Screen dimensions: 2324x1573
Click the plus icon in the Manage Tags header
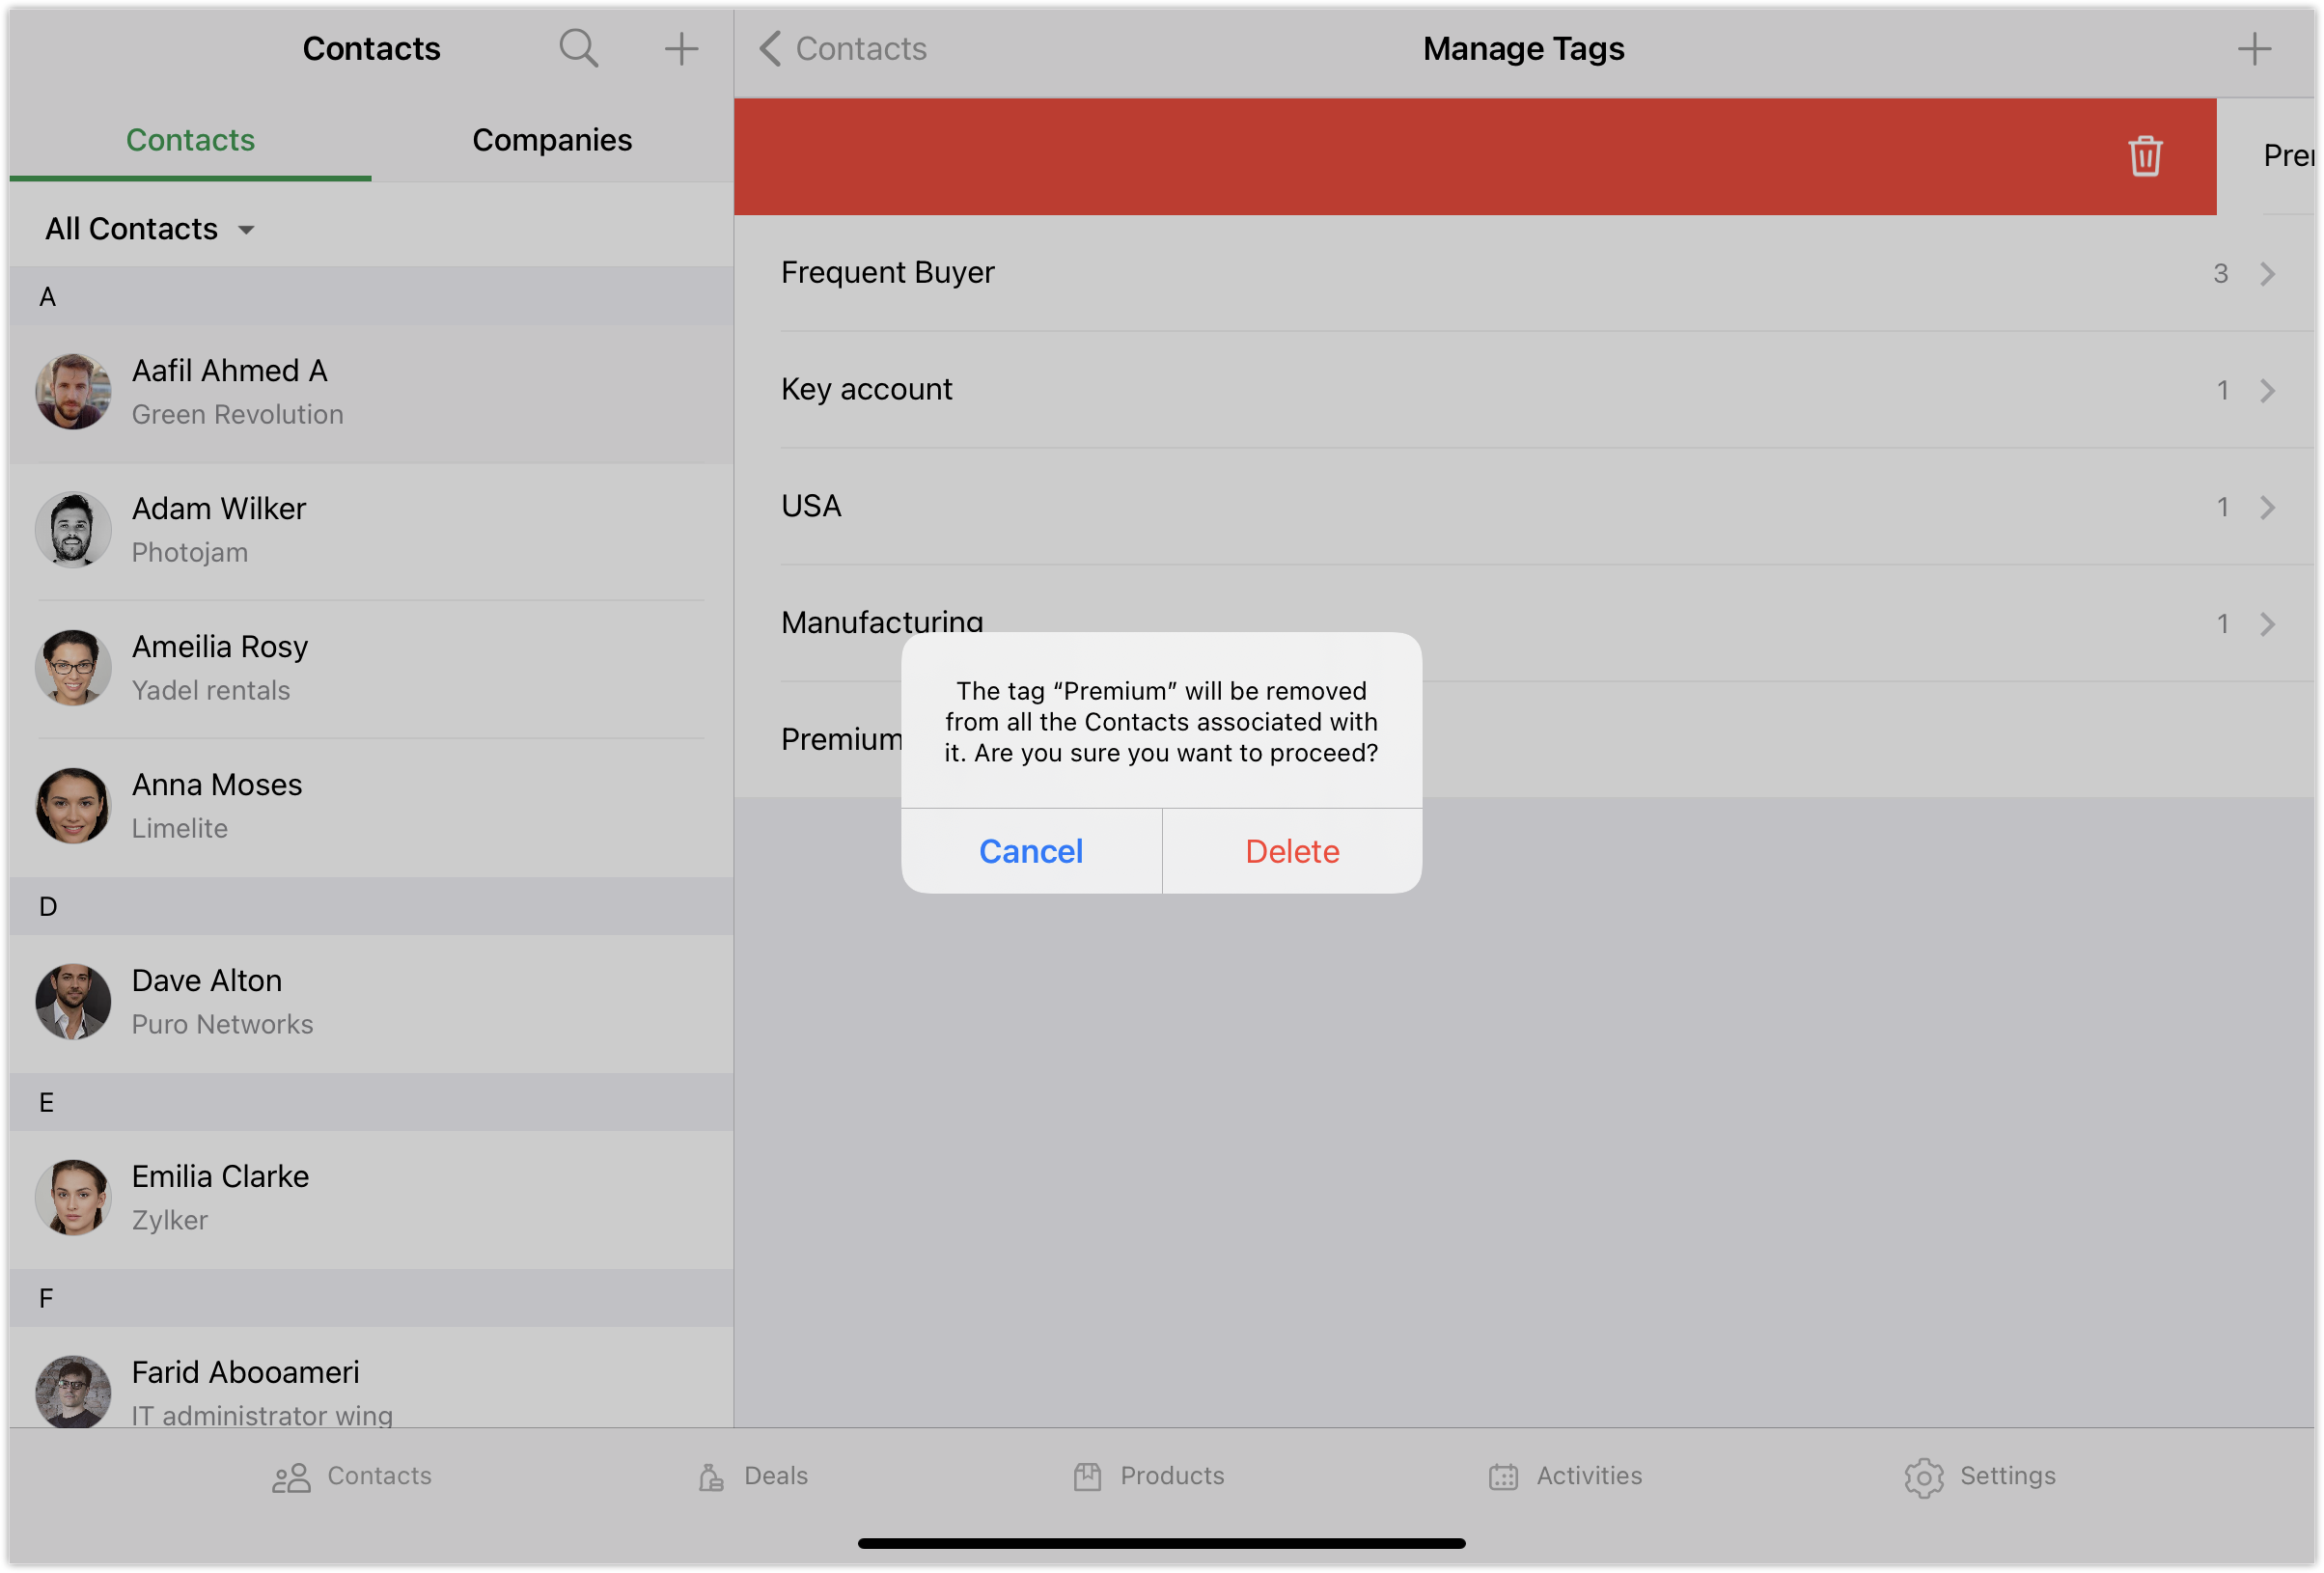point(2254,48)
